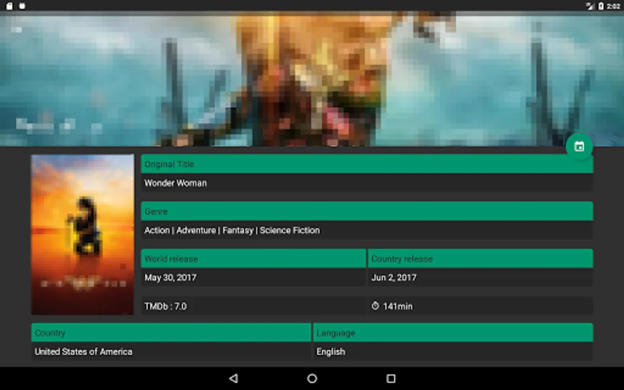
Task: Tap the blurred backdrop banner image
Action: pos(312,79)
